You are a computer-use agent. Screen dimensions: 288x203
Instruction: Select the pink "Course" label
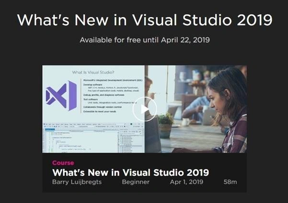pyautogui.click(x=63, y=163)
